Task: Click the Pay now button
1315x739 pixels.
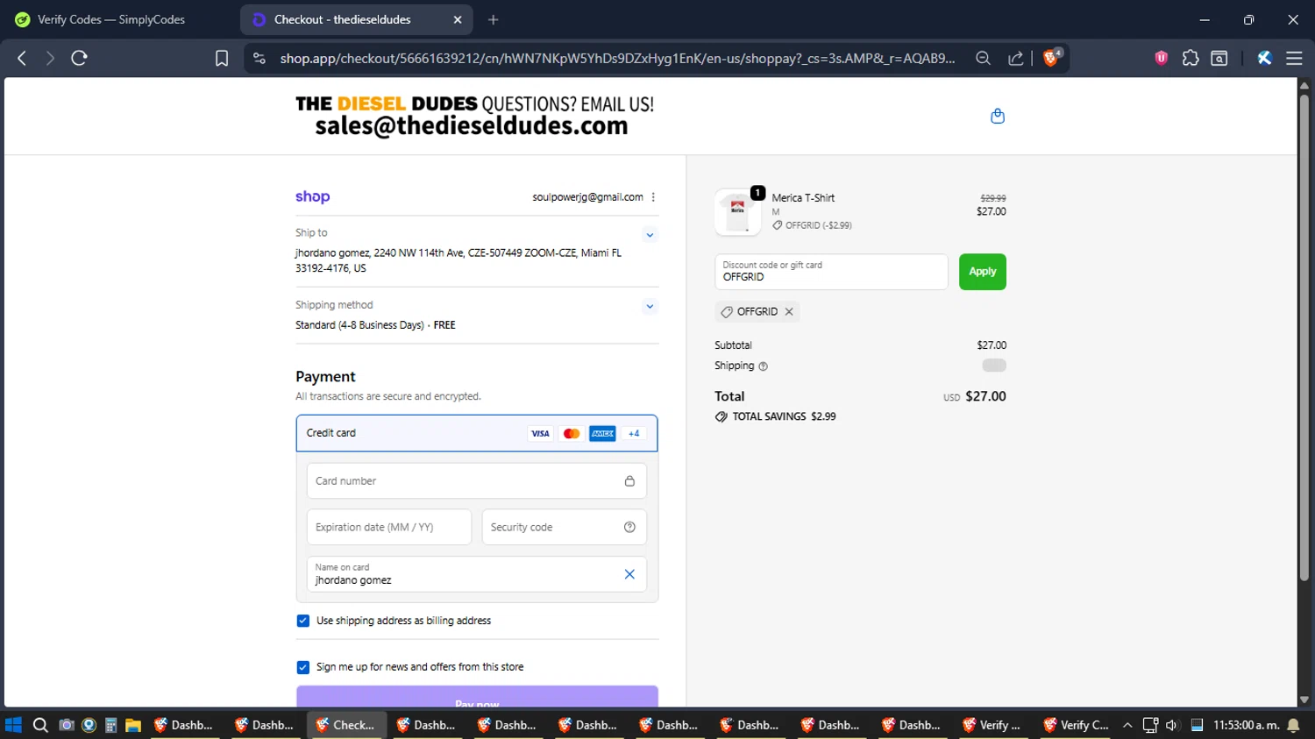Action: (x=477, y=697)
